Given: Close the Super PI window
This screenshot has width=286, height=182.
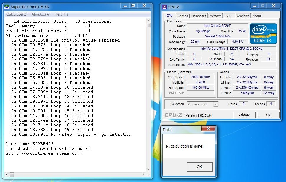Looking at the screenshot, I should 144,6.
